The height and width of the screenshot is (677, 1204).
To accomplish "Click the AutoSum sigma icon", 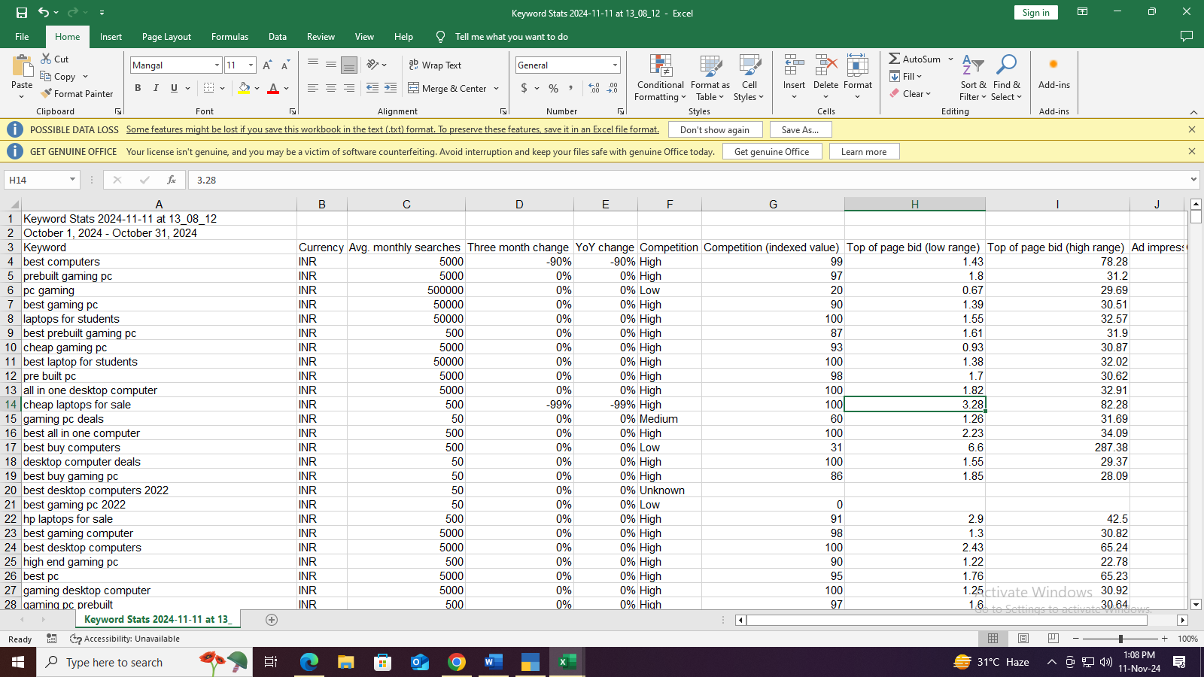I will [894, 59].
